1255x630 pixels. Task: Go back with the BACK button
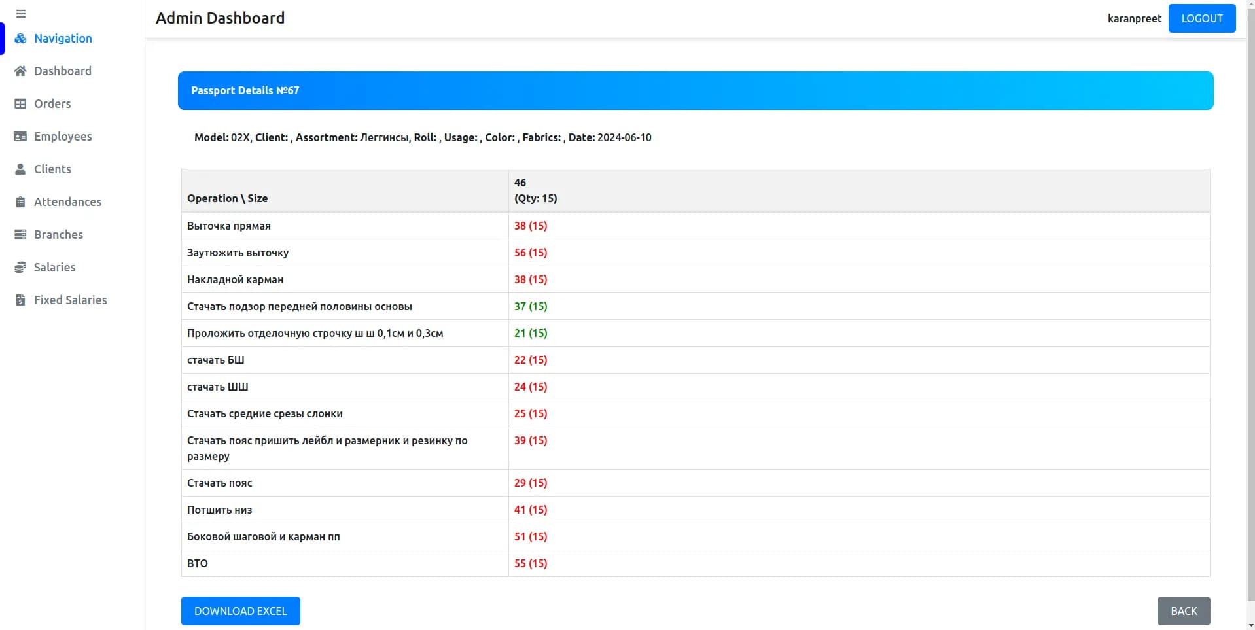[1183, 611]
